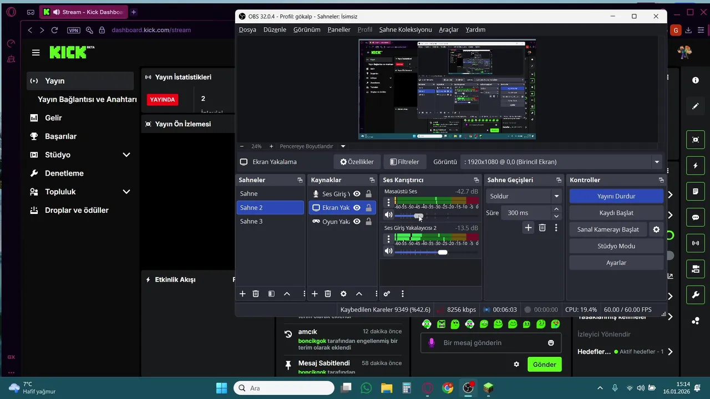Move the selected source up
The image size is (710, 399).
coord(359,294)
